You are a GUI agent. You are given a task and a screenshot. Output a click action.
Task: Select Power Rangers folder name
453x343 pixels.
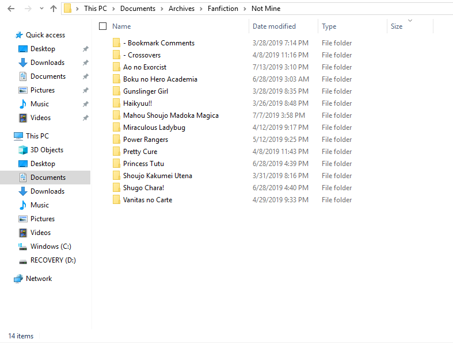point(145,140)
